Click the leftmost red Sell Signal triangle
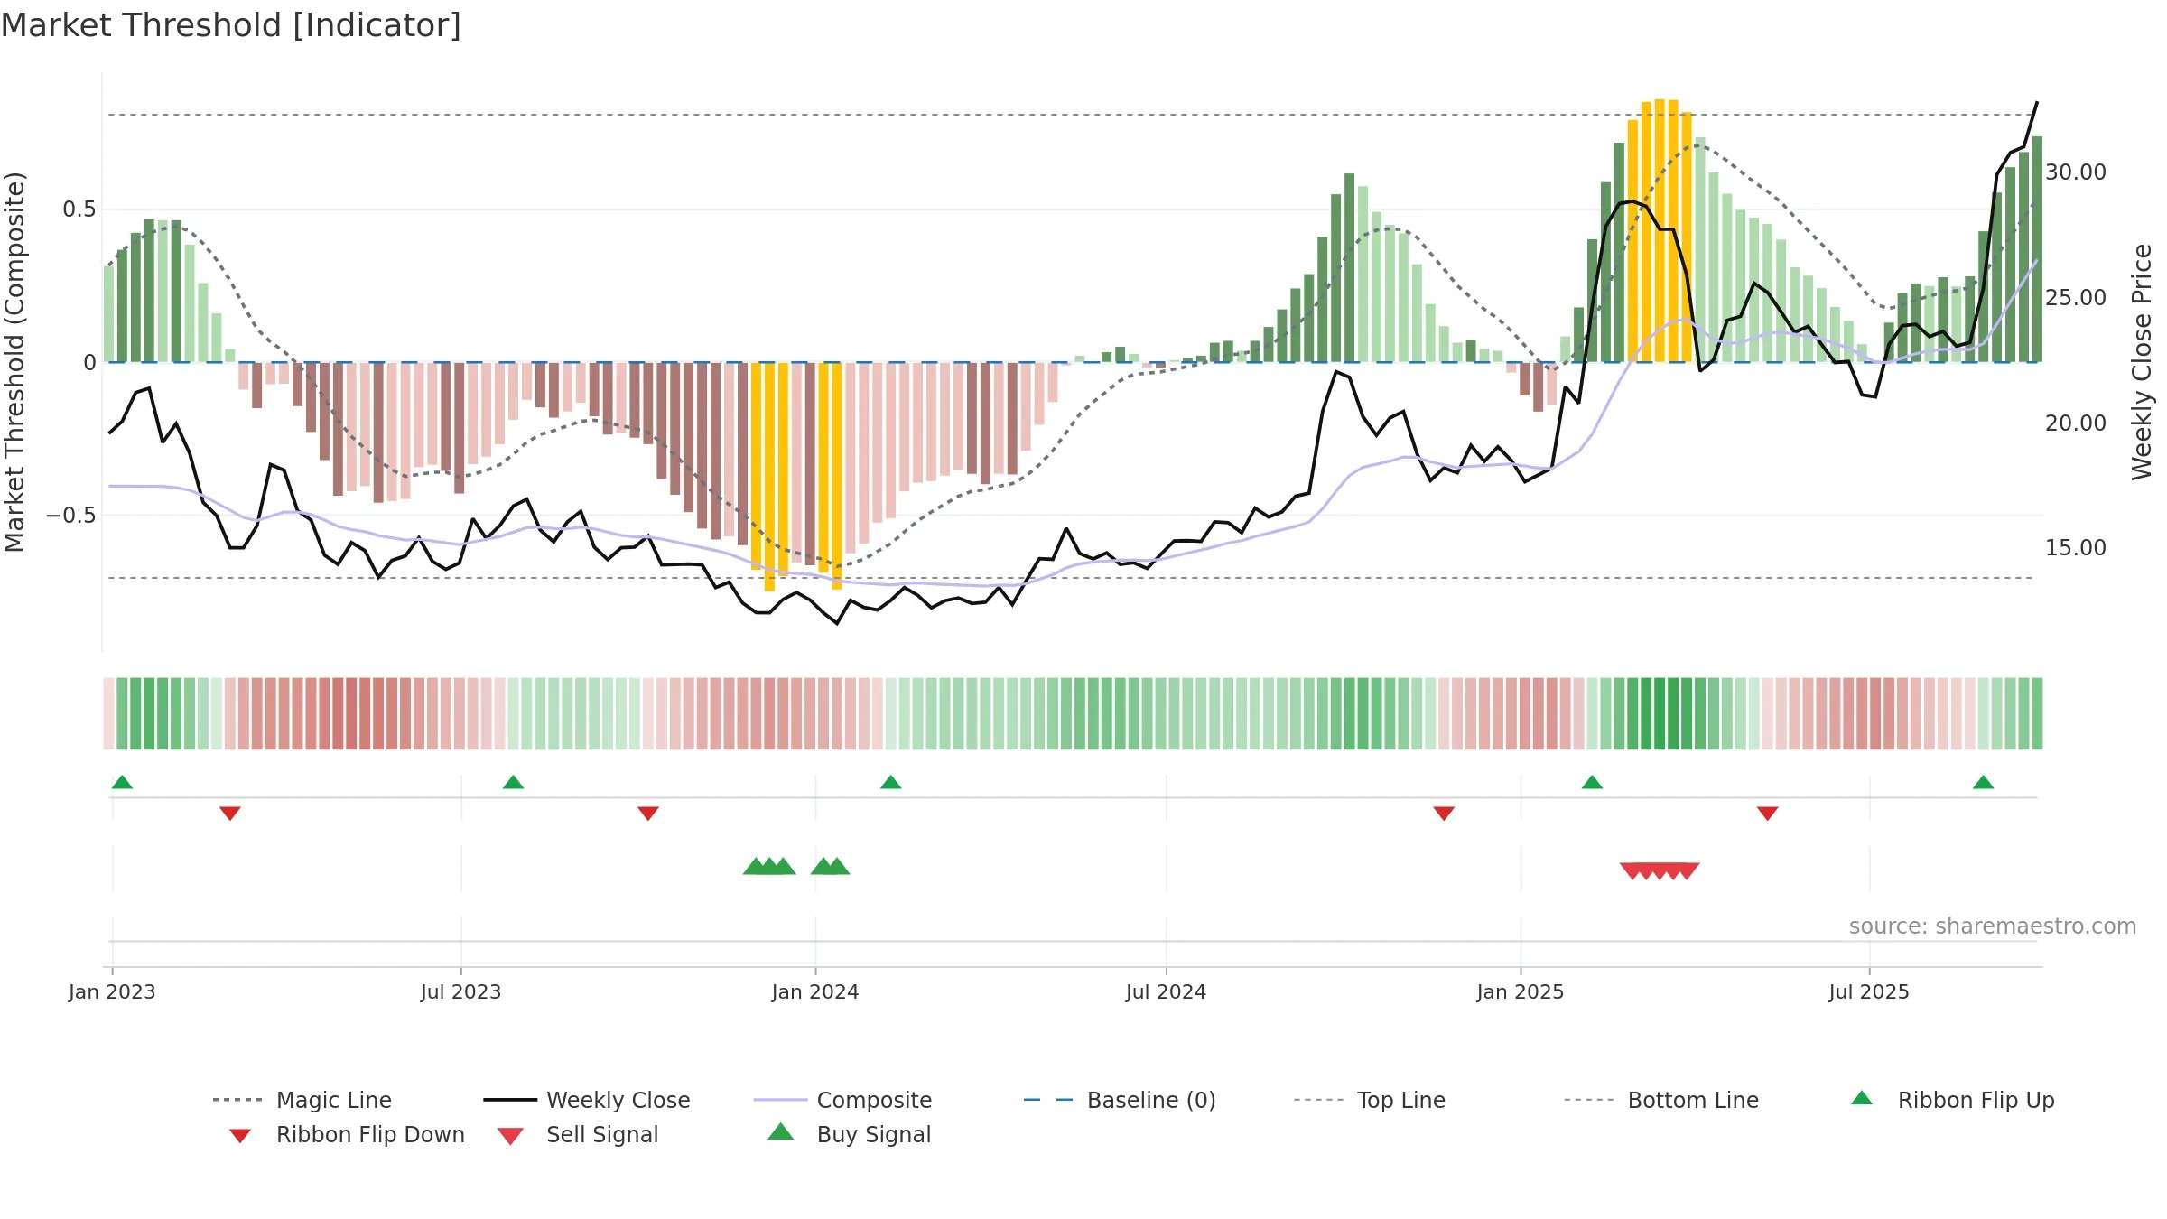Screen dimensions: 2167x1219 point(1632,871)
